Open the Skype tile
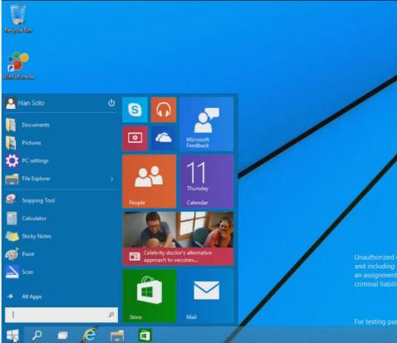 pos(135,110)
